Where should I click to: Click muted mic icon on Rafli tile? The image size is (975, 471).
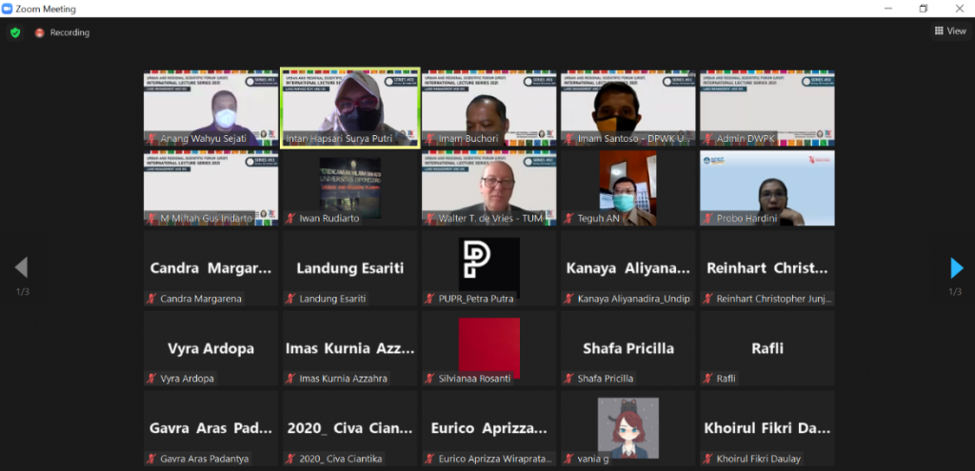pos(707,379)
